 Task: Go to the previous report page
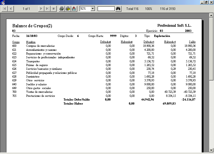pyautogui.click(x=11, y=9)
